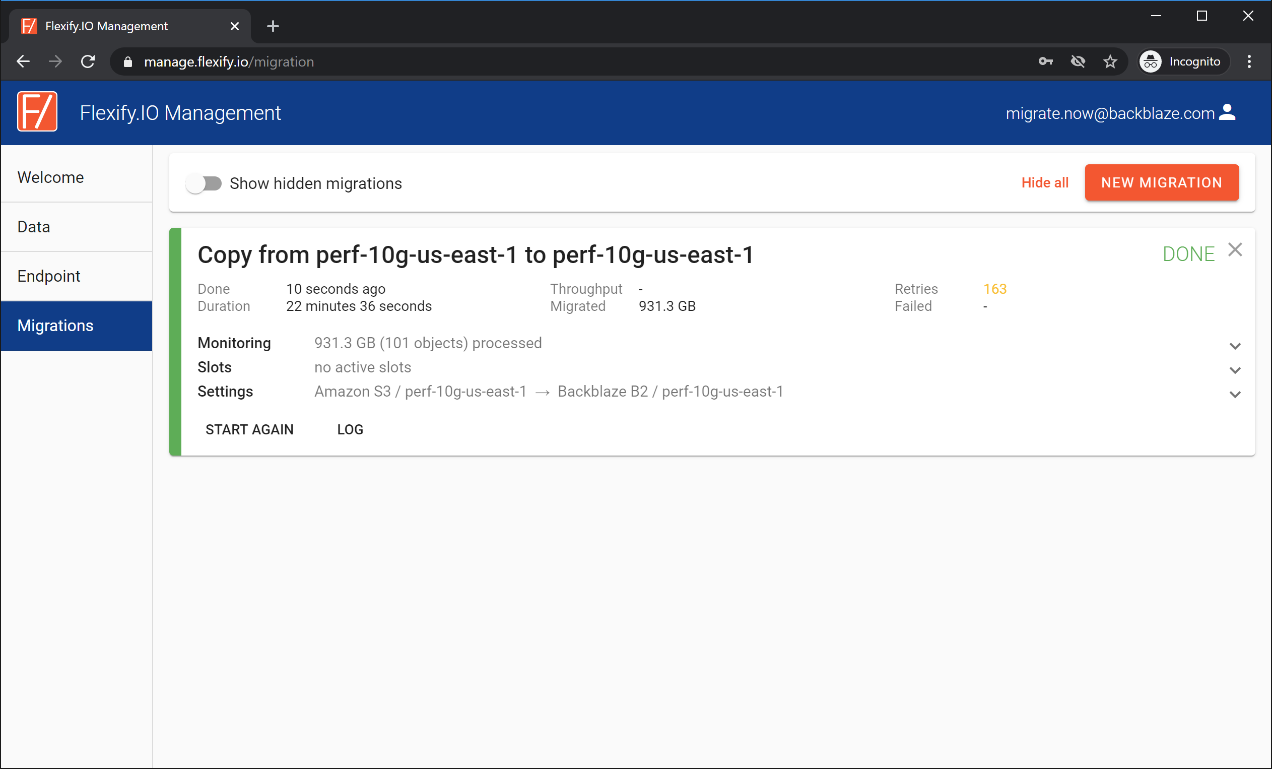Minimize the browser window
The width and height of the screenshot is (1272, 769).
point(1156,16)
